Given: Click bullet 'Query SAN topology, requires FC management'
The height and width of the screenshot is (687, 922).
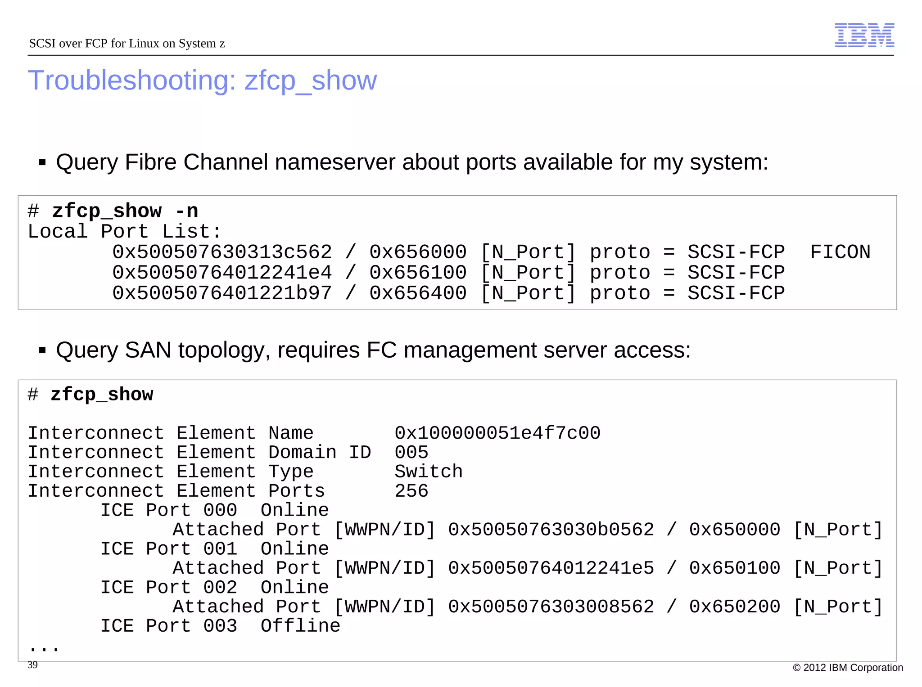Looking at the screenshot, I should tap(373, 350).
